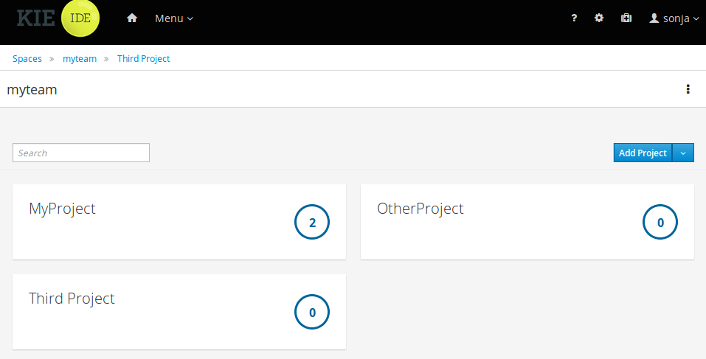
Task: Expand the Menu dropdown
Action: 174,18
